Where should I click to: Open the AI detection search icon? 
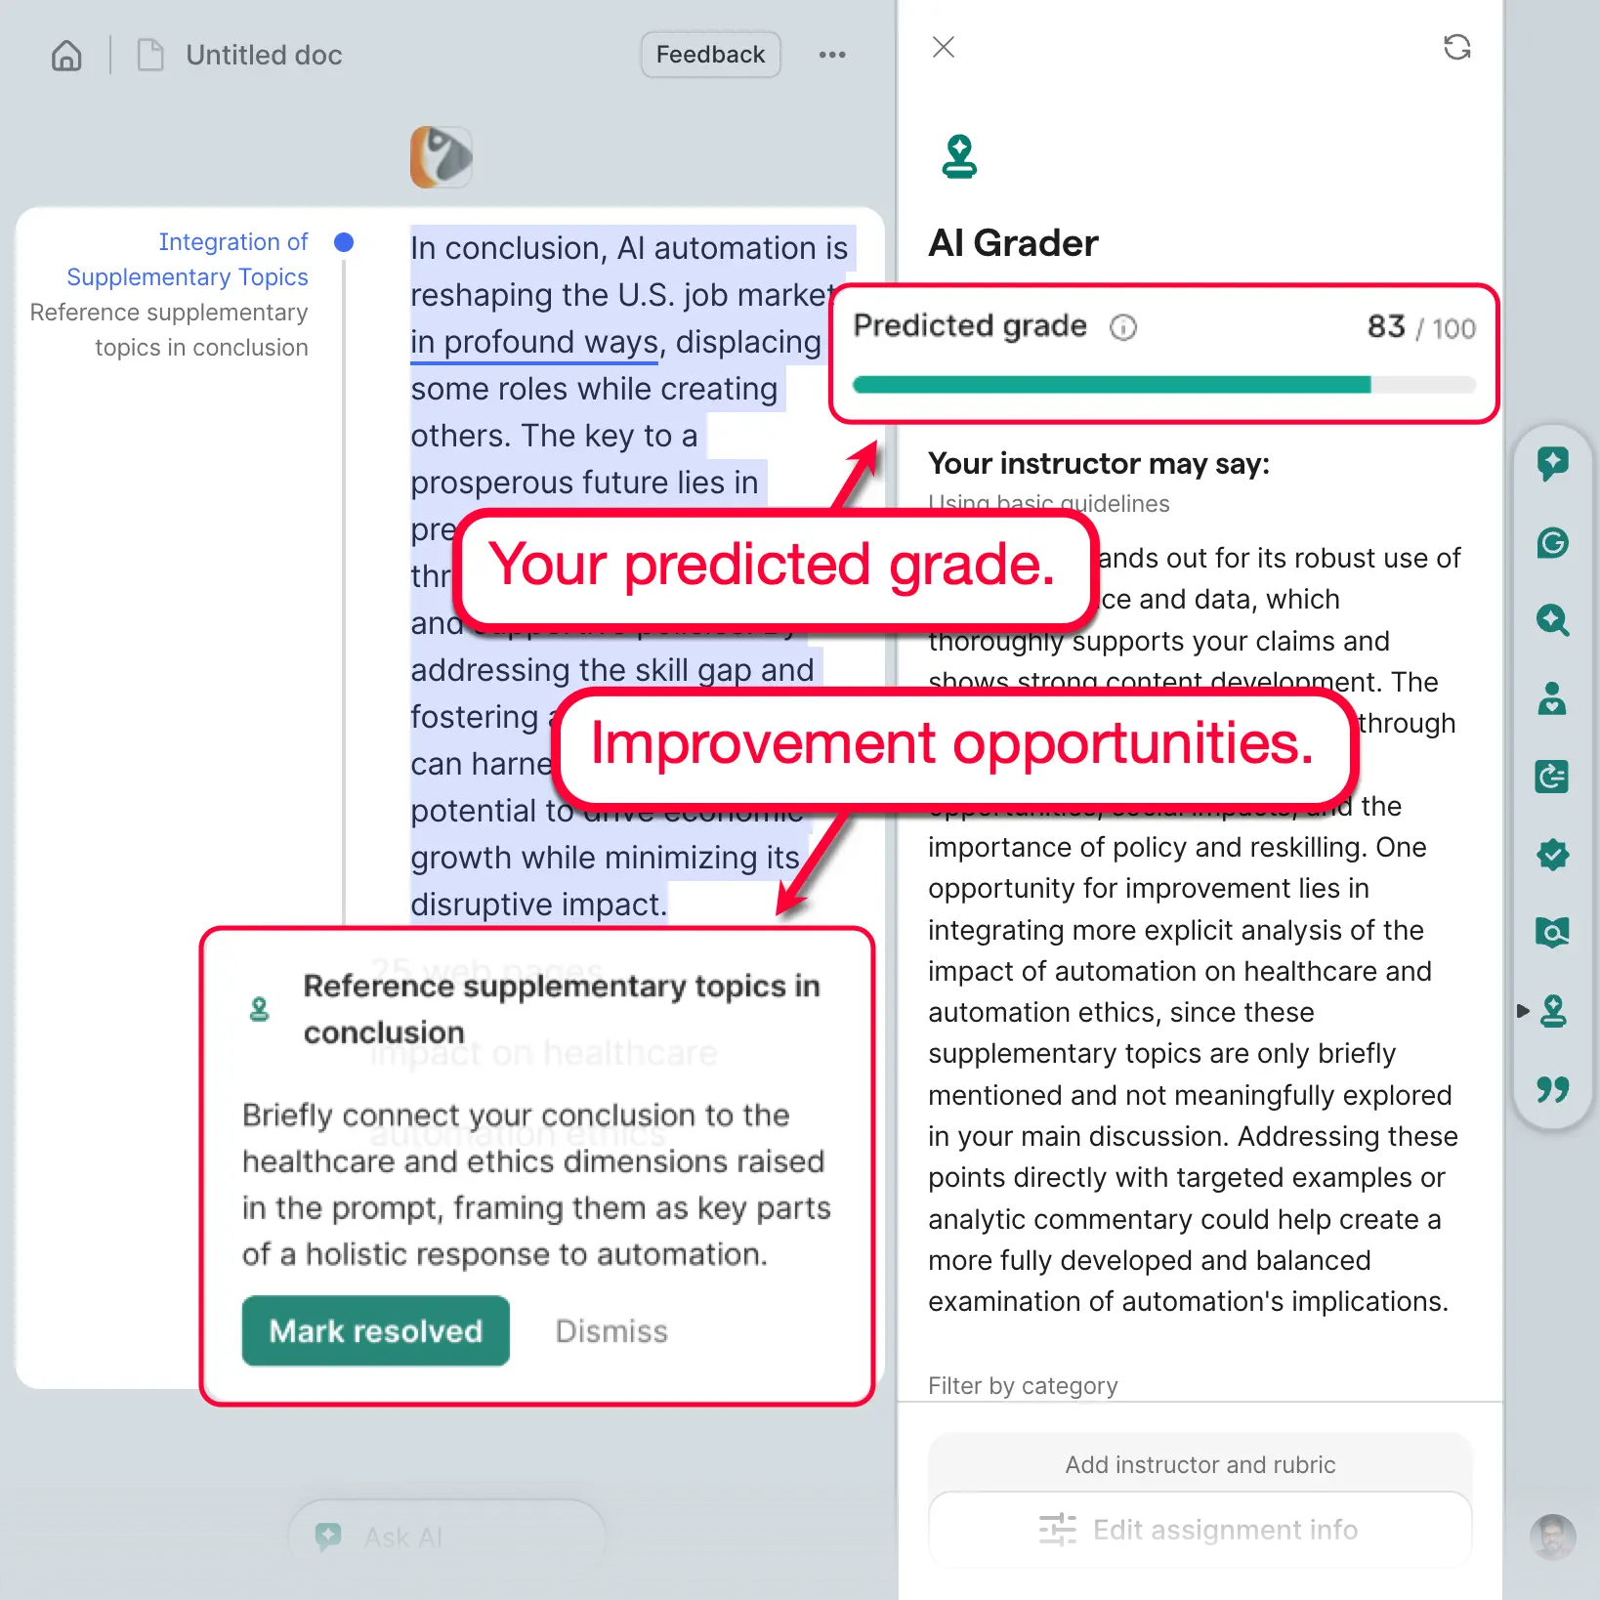tap(1553, 621)
